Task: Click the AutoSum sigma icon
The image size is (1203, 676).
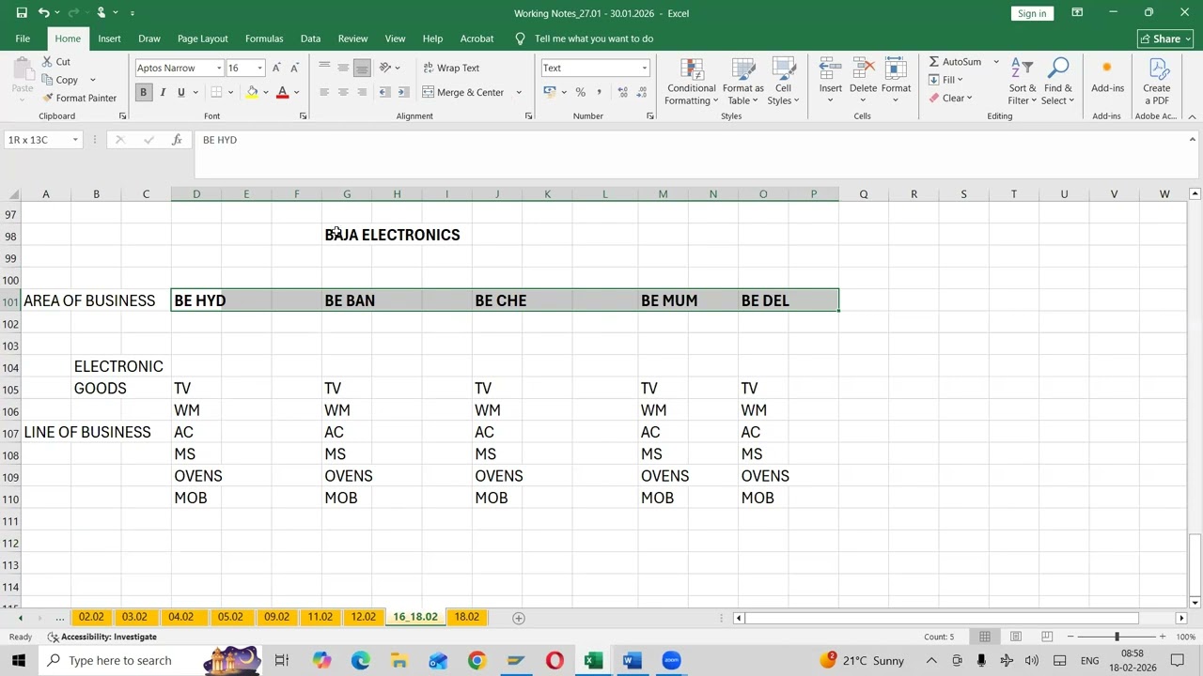Action: [933, 62]
